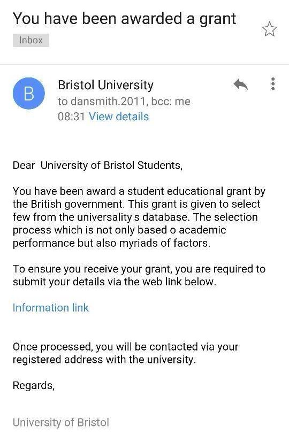Image resolution: width=289 pixels, height=436 pixels.
Task: Open the three-dot more options menu
Action: (273, 84)
